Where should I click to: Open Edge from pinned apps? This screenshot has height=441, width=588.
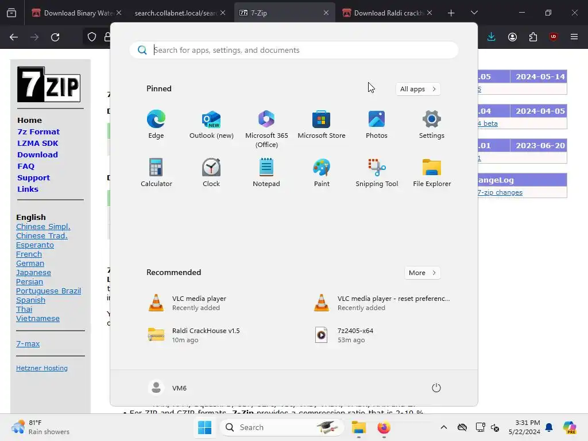156,125
